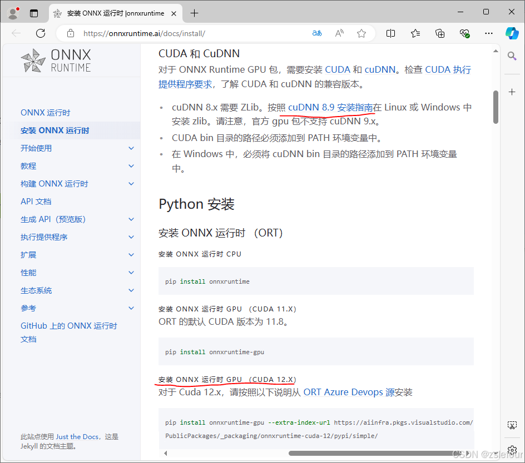Open 构建 ONNX 运行时 nav item

[55, 184]
